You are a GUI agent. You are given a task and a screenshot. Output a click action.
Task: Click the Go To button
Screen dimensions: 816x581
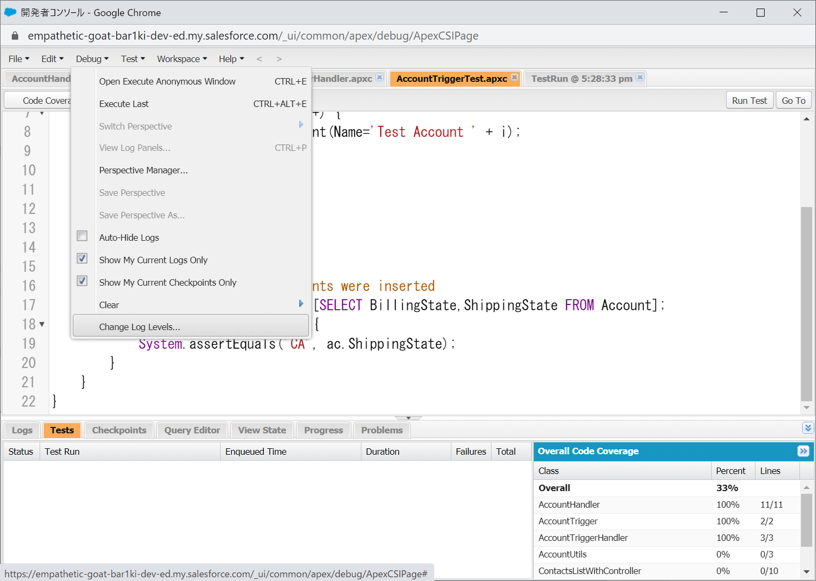tap(794, 101)
